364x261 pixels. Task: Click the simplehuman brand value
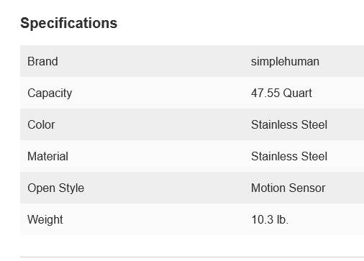click(285, 62)
